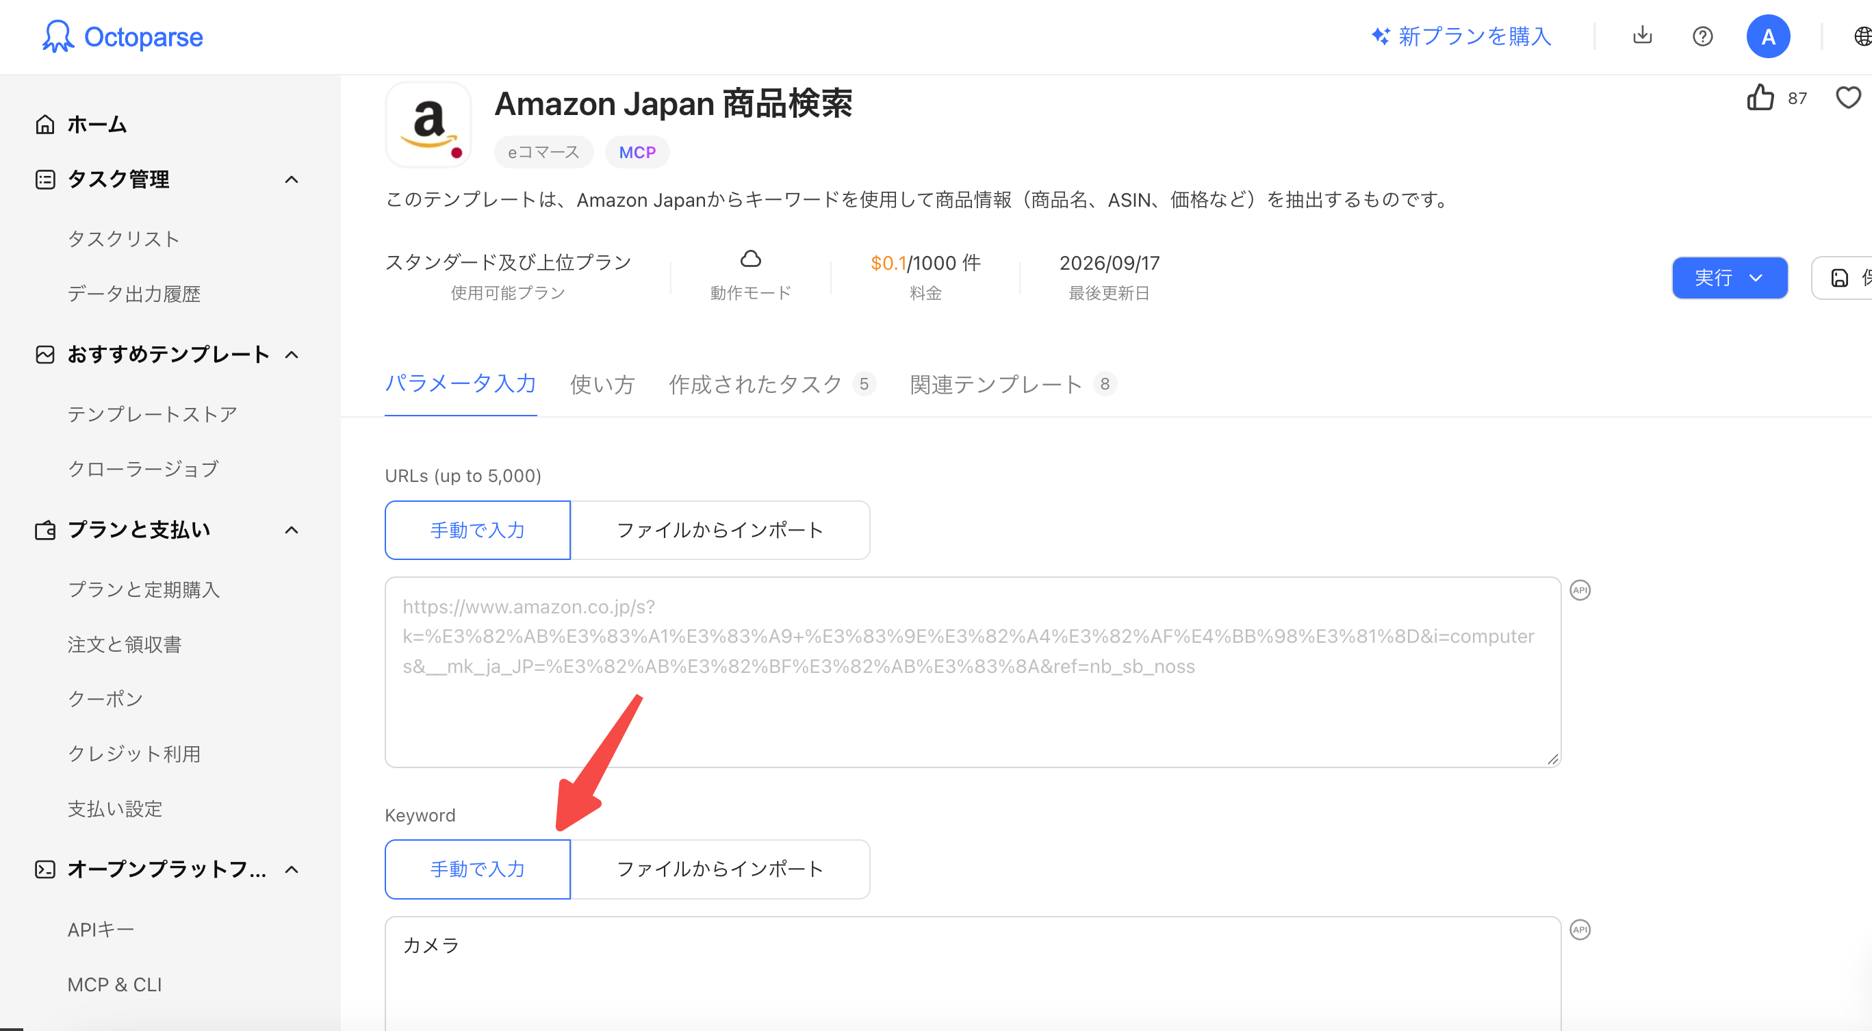Screen dimensions: 1872x1031
Task: Open クーポン in sidebar
Action: pyautogui.click(x=105, y=699)
